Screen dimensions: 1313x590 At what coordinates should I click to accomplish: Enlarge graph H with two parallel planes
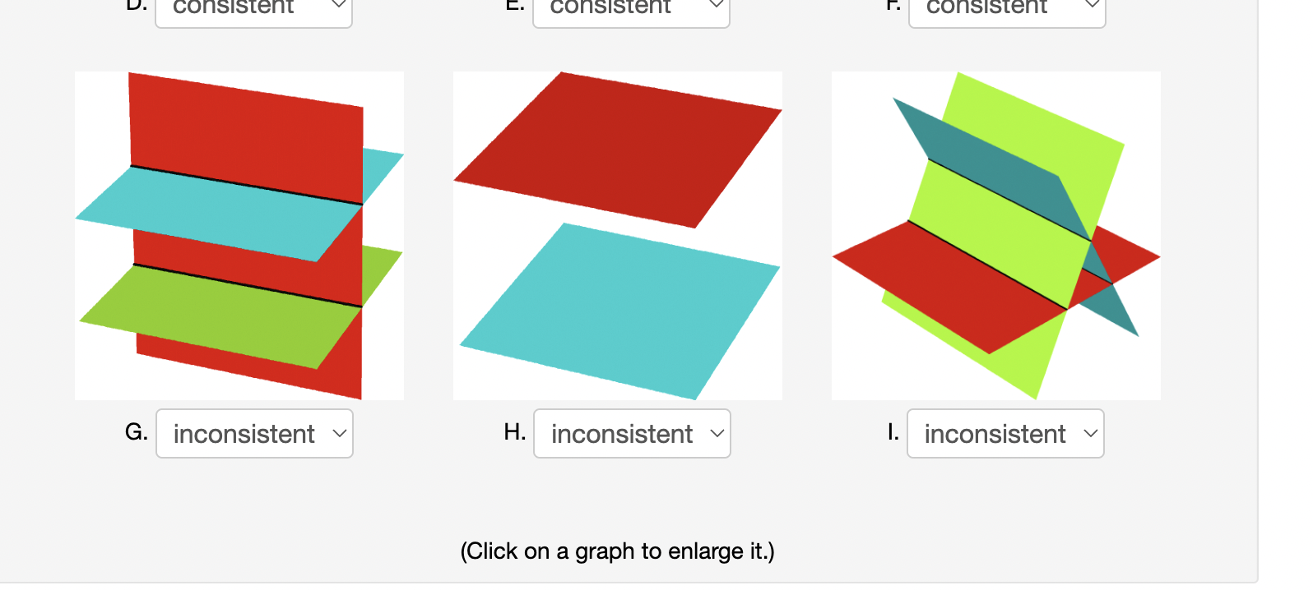coord(618,236)
